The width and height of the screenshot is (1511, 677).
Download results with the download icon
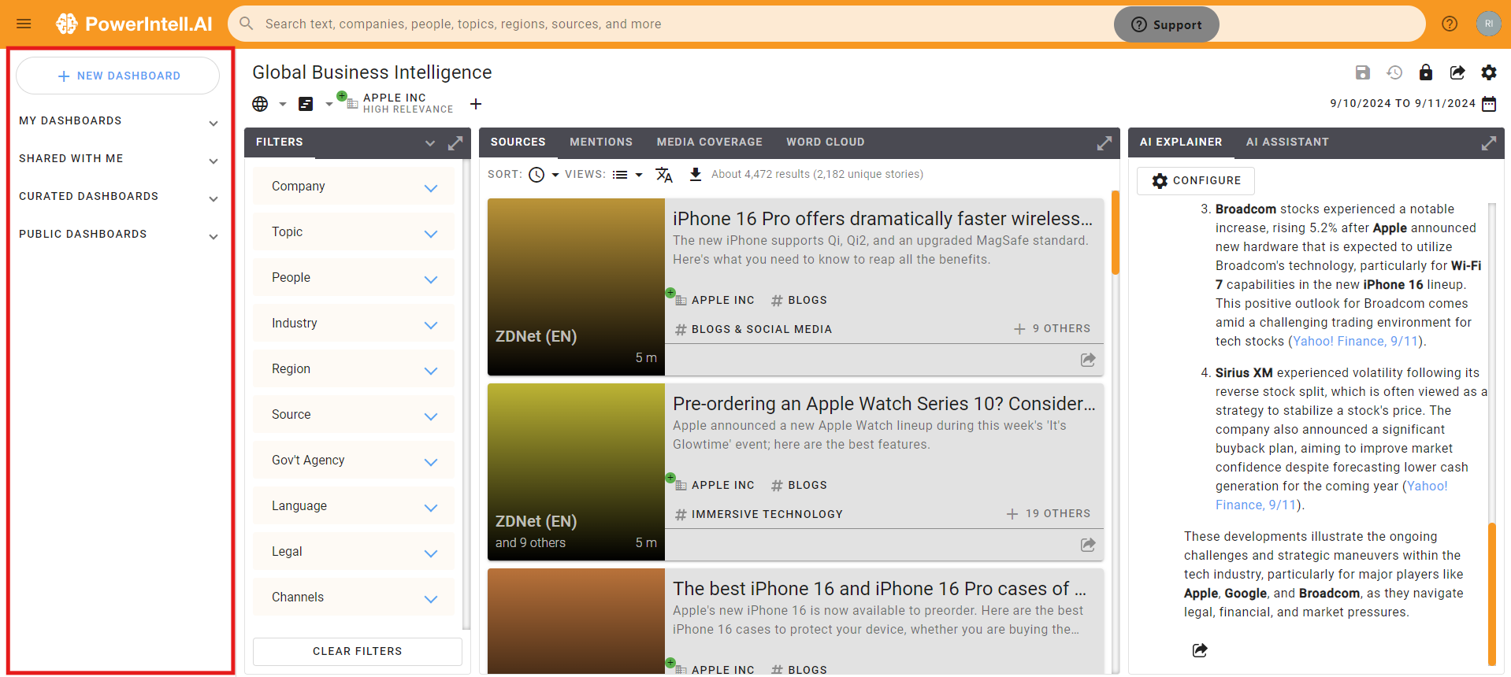(696, 175)
